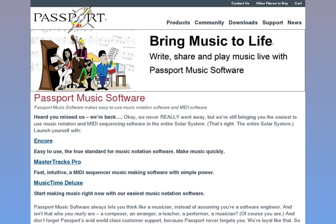
Task: Open the Contact Us link
Action: point(240,3)
